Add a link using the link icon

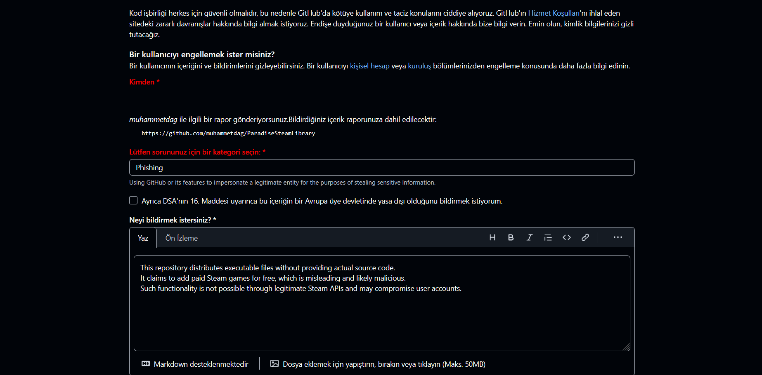(x=585, y=237)
